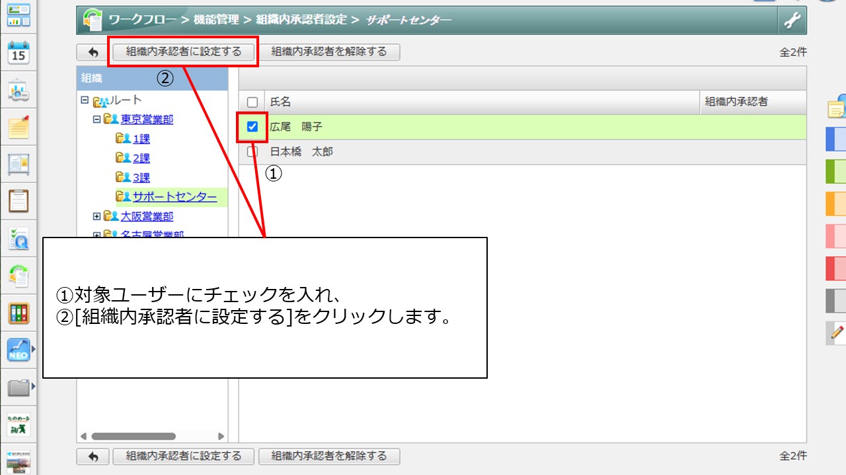The width and height of the screenshot is (846, 475).
Task: Open the pinned sticky note icon
Action: point(19,127)
